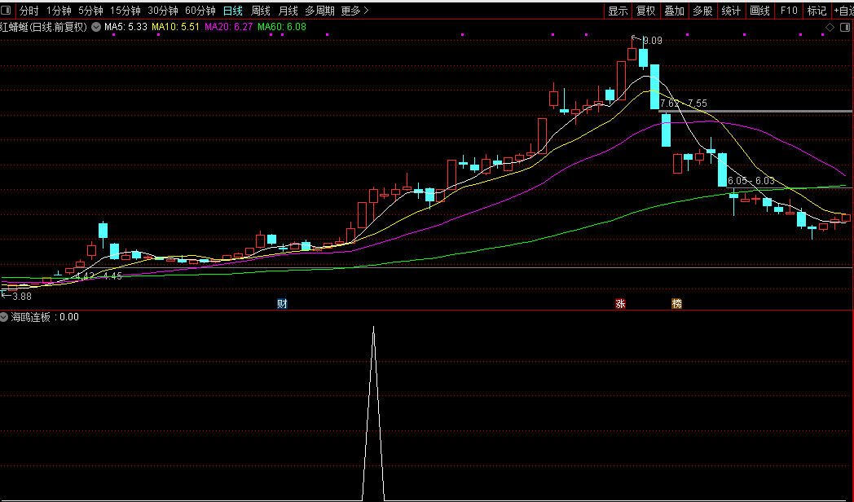Viewport: 854px width, 502px height.
Task: Toggle the right sidebar panel icon below 标记
Action: click(846, 27)
